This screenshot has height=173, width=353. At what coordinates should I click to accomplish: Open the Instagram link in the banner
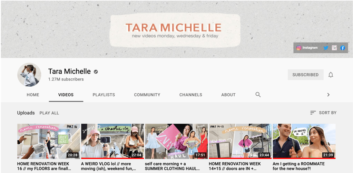click(x=307, y=48)
